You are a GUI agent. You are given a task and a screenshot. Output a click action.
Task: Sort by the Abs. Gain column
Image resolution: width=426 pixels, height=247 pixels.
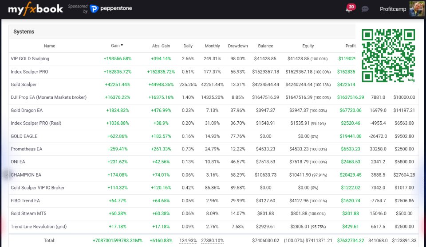tap(161, 46)
